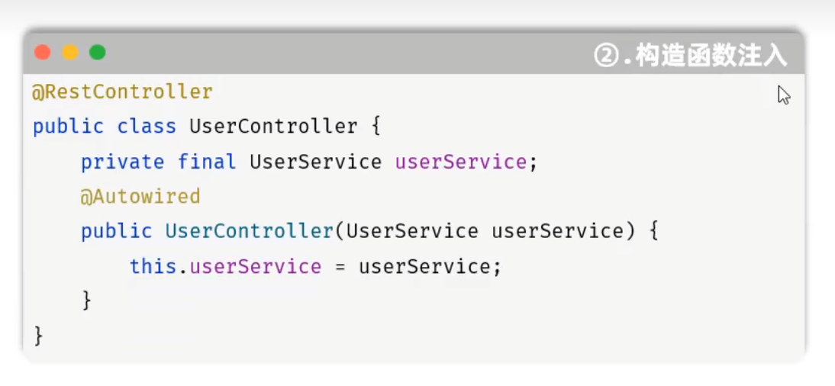Click the @Autowired annotation
The width and height of the screenshot is (835, 386).
[x=140, y=197]
